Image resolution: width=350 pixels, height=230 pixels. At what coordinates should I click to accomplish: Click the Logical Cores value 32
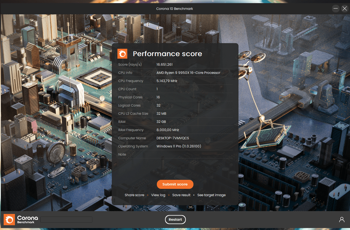click(x=159, y=105)
